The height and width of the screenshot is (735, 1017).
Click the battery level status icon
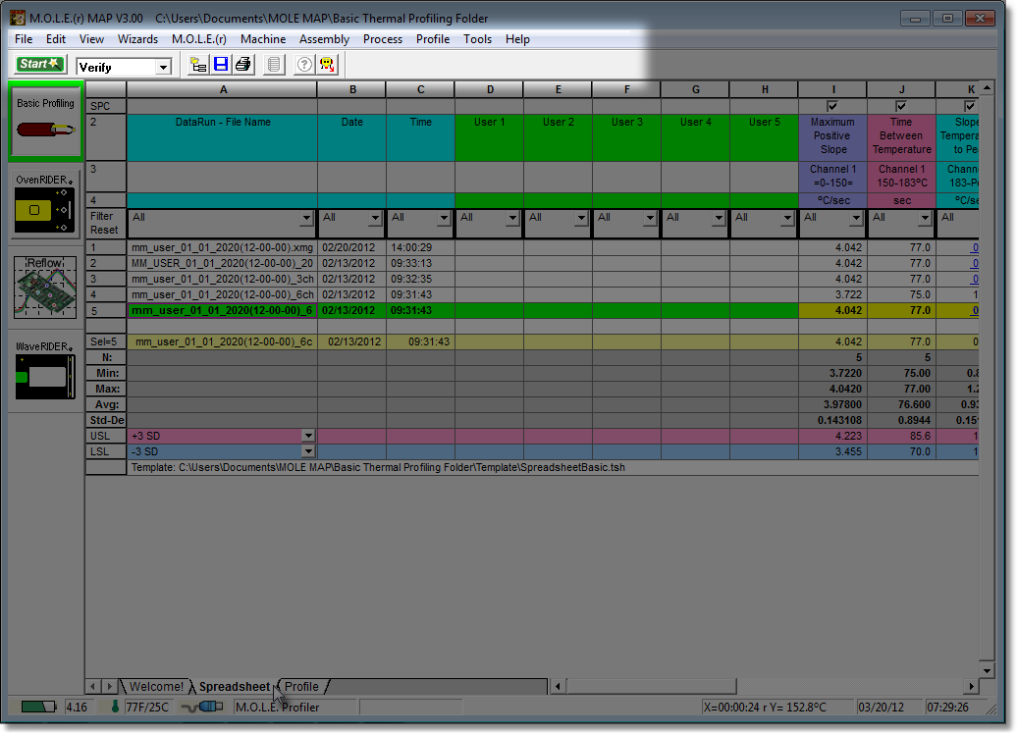click(x=38, y=707)
